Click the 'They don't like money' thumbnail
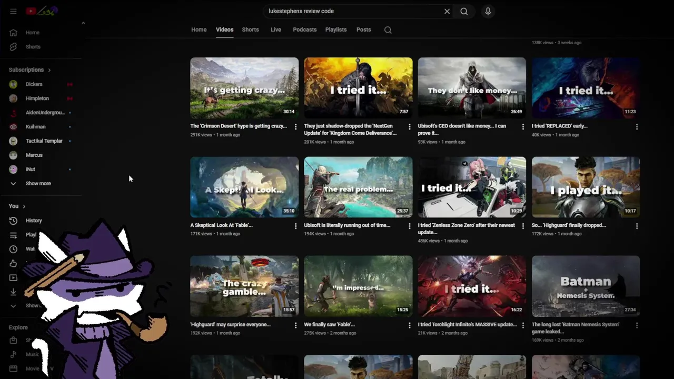The height and width of the screenshot is (379, 674). tap(472, 88)
